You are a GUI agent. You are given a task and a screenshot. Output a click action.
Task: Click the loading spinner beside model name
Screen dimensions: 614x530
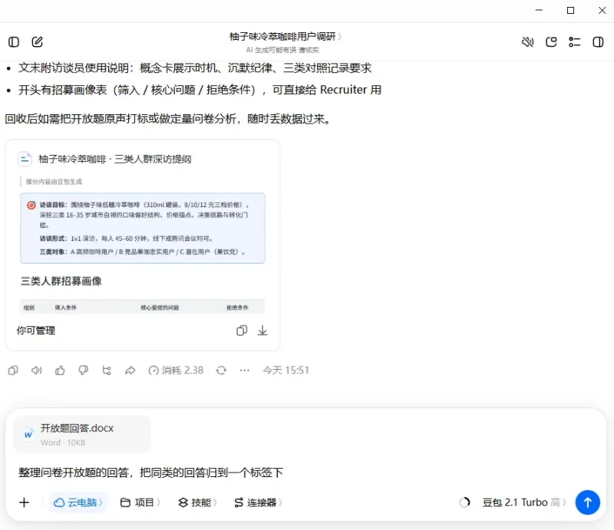(x=464, y=502)
